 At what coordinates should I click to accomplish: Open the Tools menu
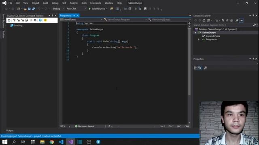[84, 3]
